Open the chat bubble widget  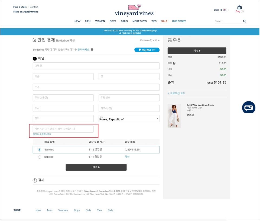249,107
